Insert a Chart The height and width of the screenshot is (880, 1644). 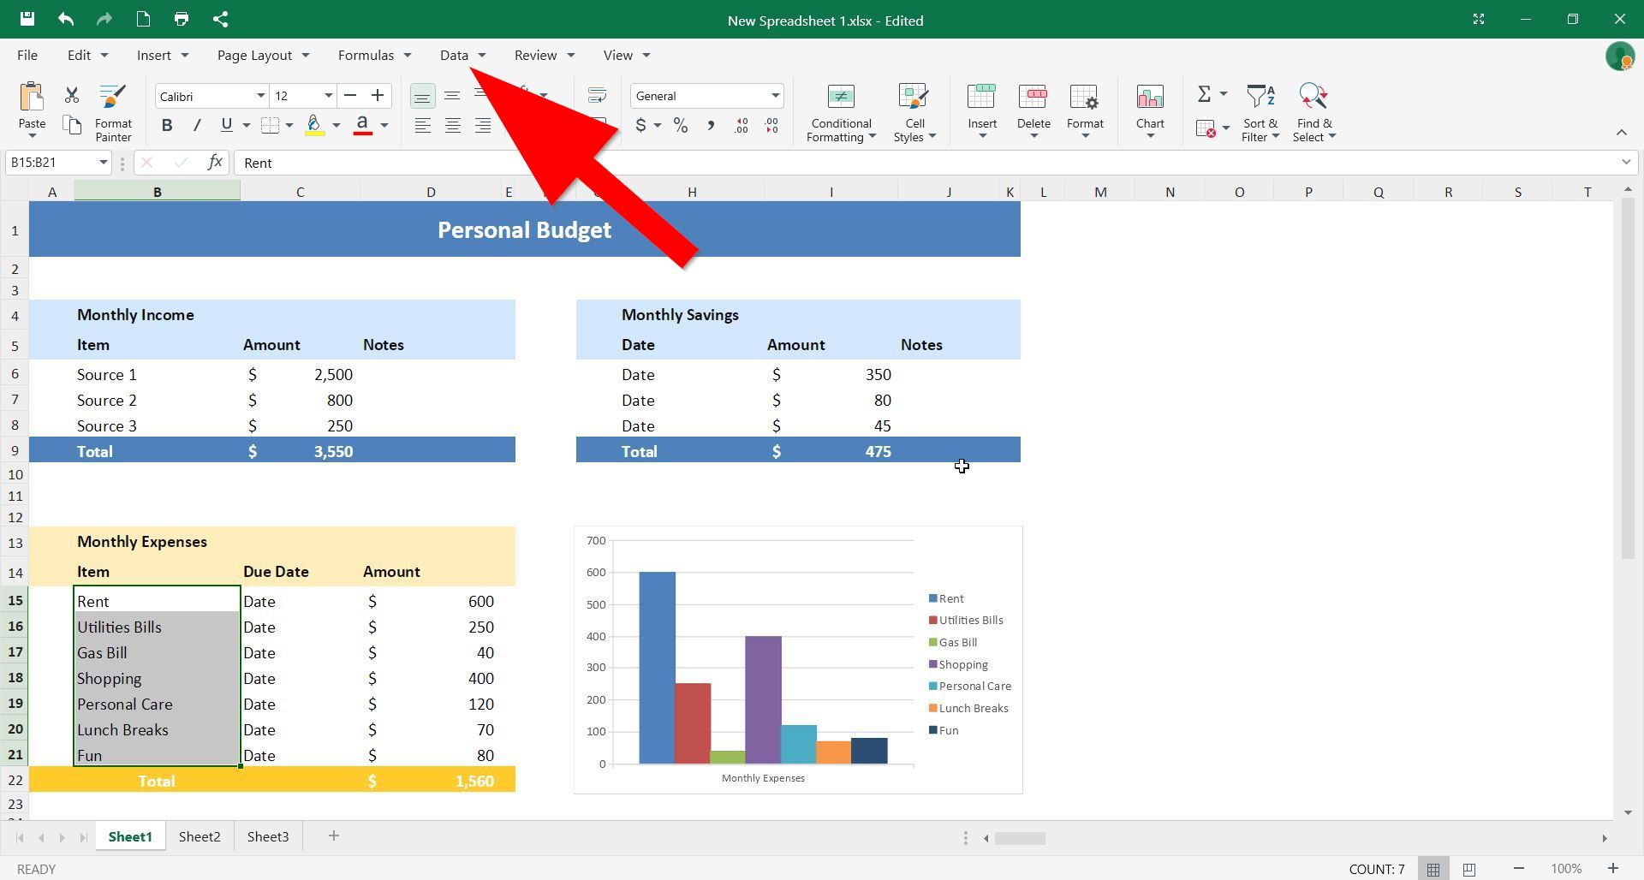pyautogui.click(x=1150, y=112)
